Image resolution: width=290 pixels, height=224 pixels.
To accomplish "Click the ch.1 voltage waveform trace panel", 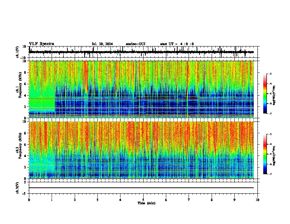I will (143, 52).
